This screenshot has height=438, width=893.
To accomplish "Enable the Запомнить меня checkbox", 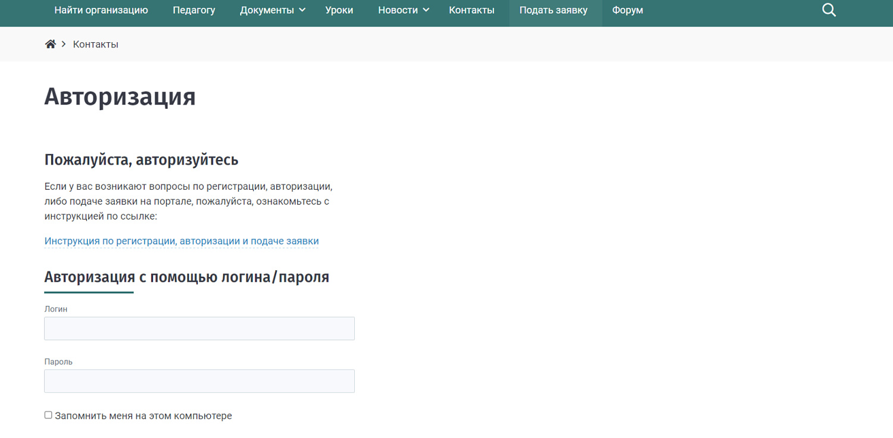I will coord(48,415).
